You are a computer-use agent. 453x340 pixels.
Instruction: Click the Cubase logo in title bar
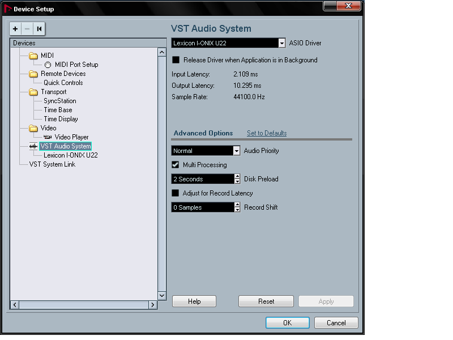[8, 9]
